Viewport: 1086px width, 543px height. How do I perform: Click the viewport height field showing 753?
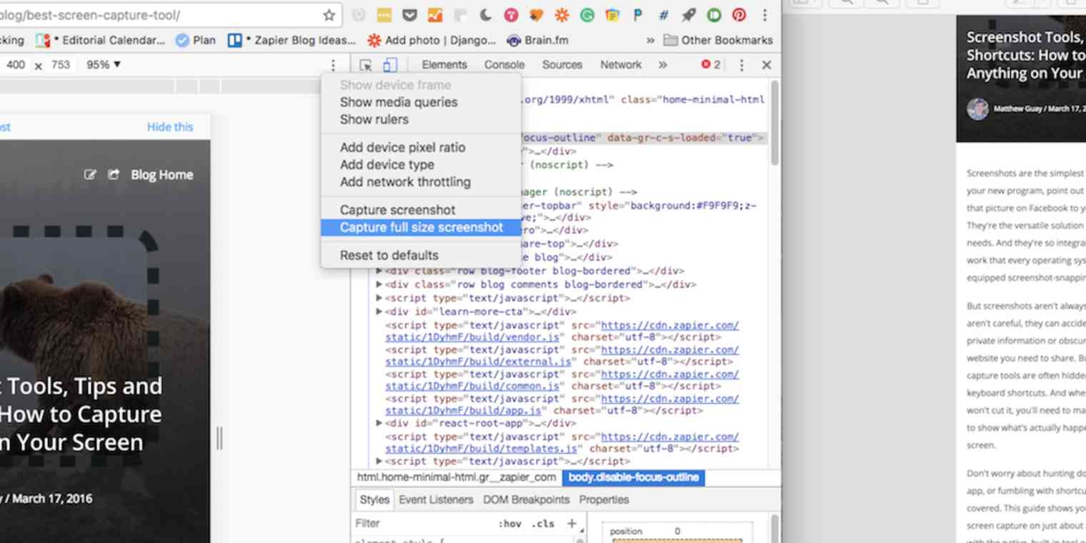coord(61,65)
